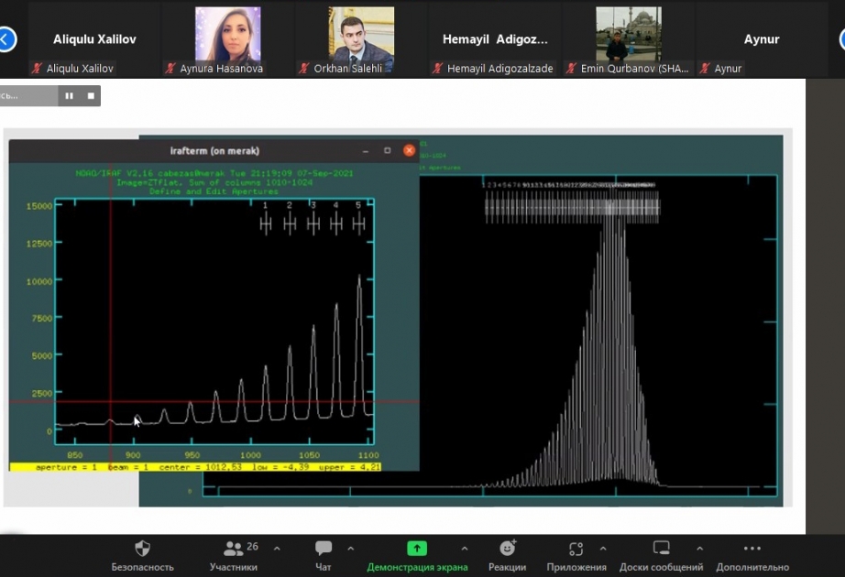Expand the Participants options chevron
The height and width of the screenshot is (577, 845).
(277, 549)
